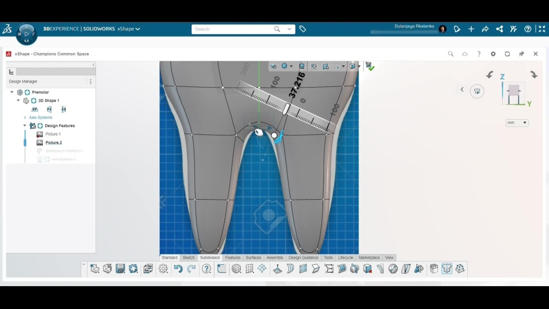Switch to the Surfaces tab
Viewport: 549px width, 309px height.
253,257
